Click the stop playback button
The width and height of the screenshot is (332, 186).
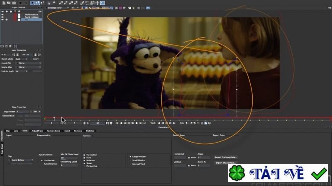(129, 123)
